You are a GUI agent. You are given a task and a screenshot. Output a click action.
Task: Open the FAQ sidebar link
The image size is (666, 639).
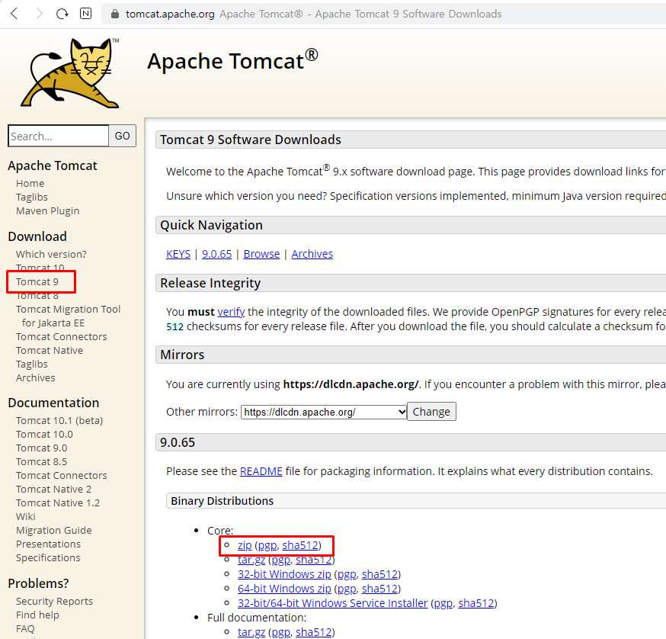[25, 629]
